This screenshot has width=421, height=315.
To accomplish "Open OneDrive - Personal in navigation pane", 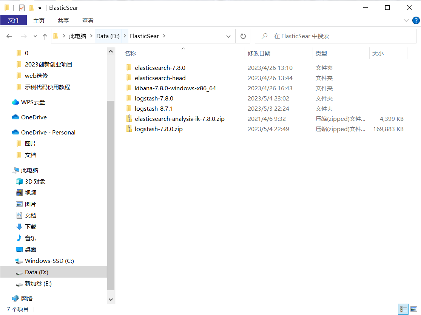I will 48,133.
